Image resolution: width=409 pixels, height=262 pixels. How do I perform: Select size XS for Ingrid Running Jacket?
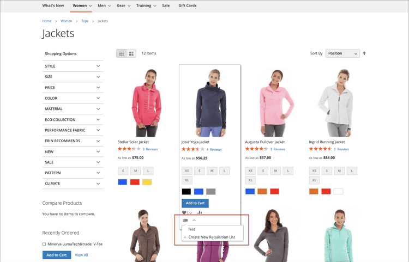(x=314, y=171)
